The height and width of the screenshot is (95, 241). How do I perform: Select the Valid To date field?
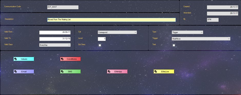coord(55,39)
